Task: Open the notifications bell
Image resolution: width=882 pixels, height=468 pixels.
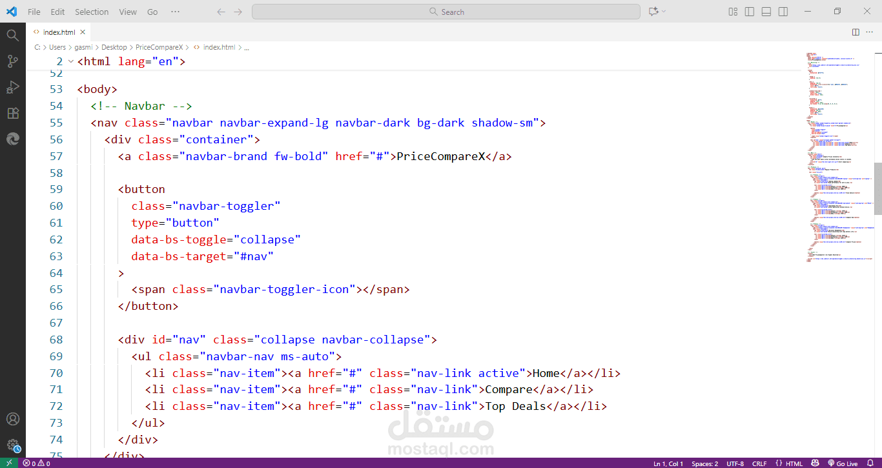Action: pos(871,463)
